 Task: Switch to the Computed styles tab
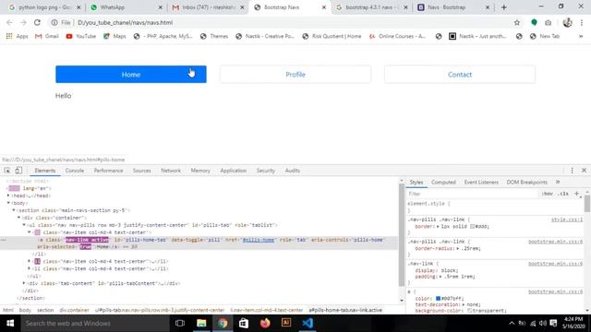[x=443, y=183]
